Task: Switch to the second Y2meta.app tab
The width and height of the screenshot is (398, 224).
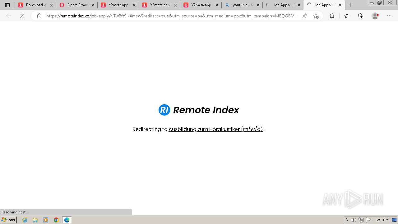Action: click(160, 5)
